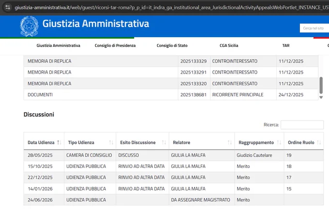This screenshot has height=212, width=329.
Task: Click the Discussioni section heading
Action: click(x=39, y=115)
